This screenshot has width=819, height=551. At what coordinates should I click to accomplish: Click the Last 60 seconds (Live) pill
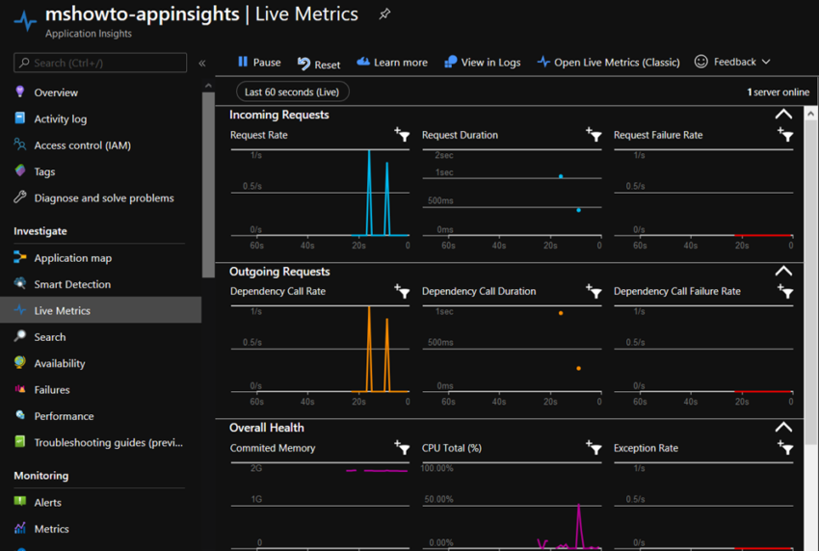point(292,92)
